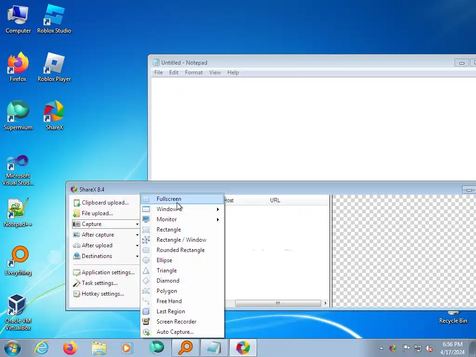
Task: Open the Edit menu in Notepad
Action: pyautogui.click(x=174, y=73)
